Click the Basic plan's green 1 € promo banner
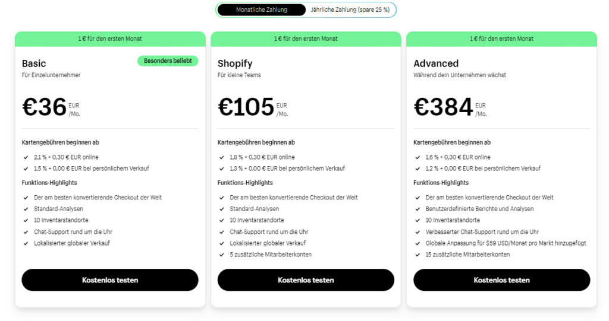The width and height of the screenshot is (609, 321). coord(110,39)
